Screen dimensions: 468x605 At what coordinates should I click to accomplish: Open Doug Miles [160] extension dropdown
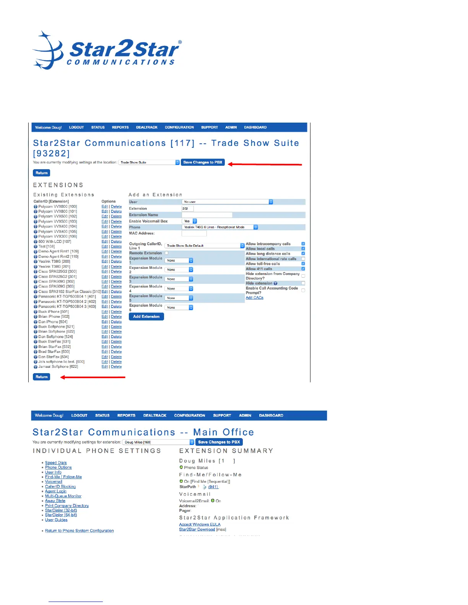coord(159,442)
